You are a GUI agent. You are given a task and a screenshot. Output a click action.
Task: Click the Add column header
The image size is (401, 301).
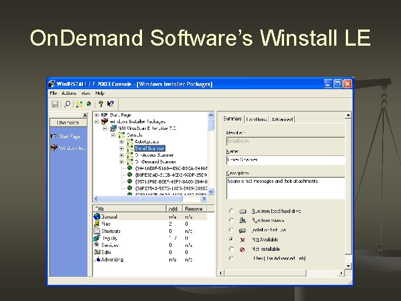click(x=174, y=208)
